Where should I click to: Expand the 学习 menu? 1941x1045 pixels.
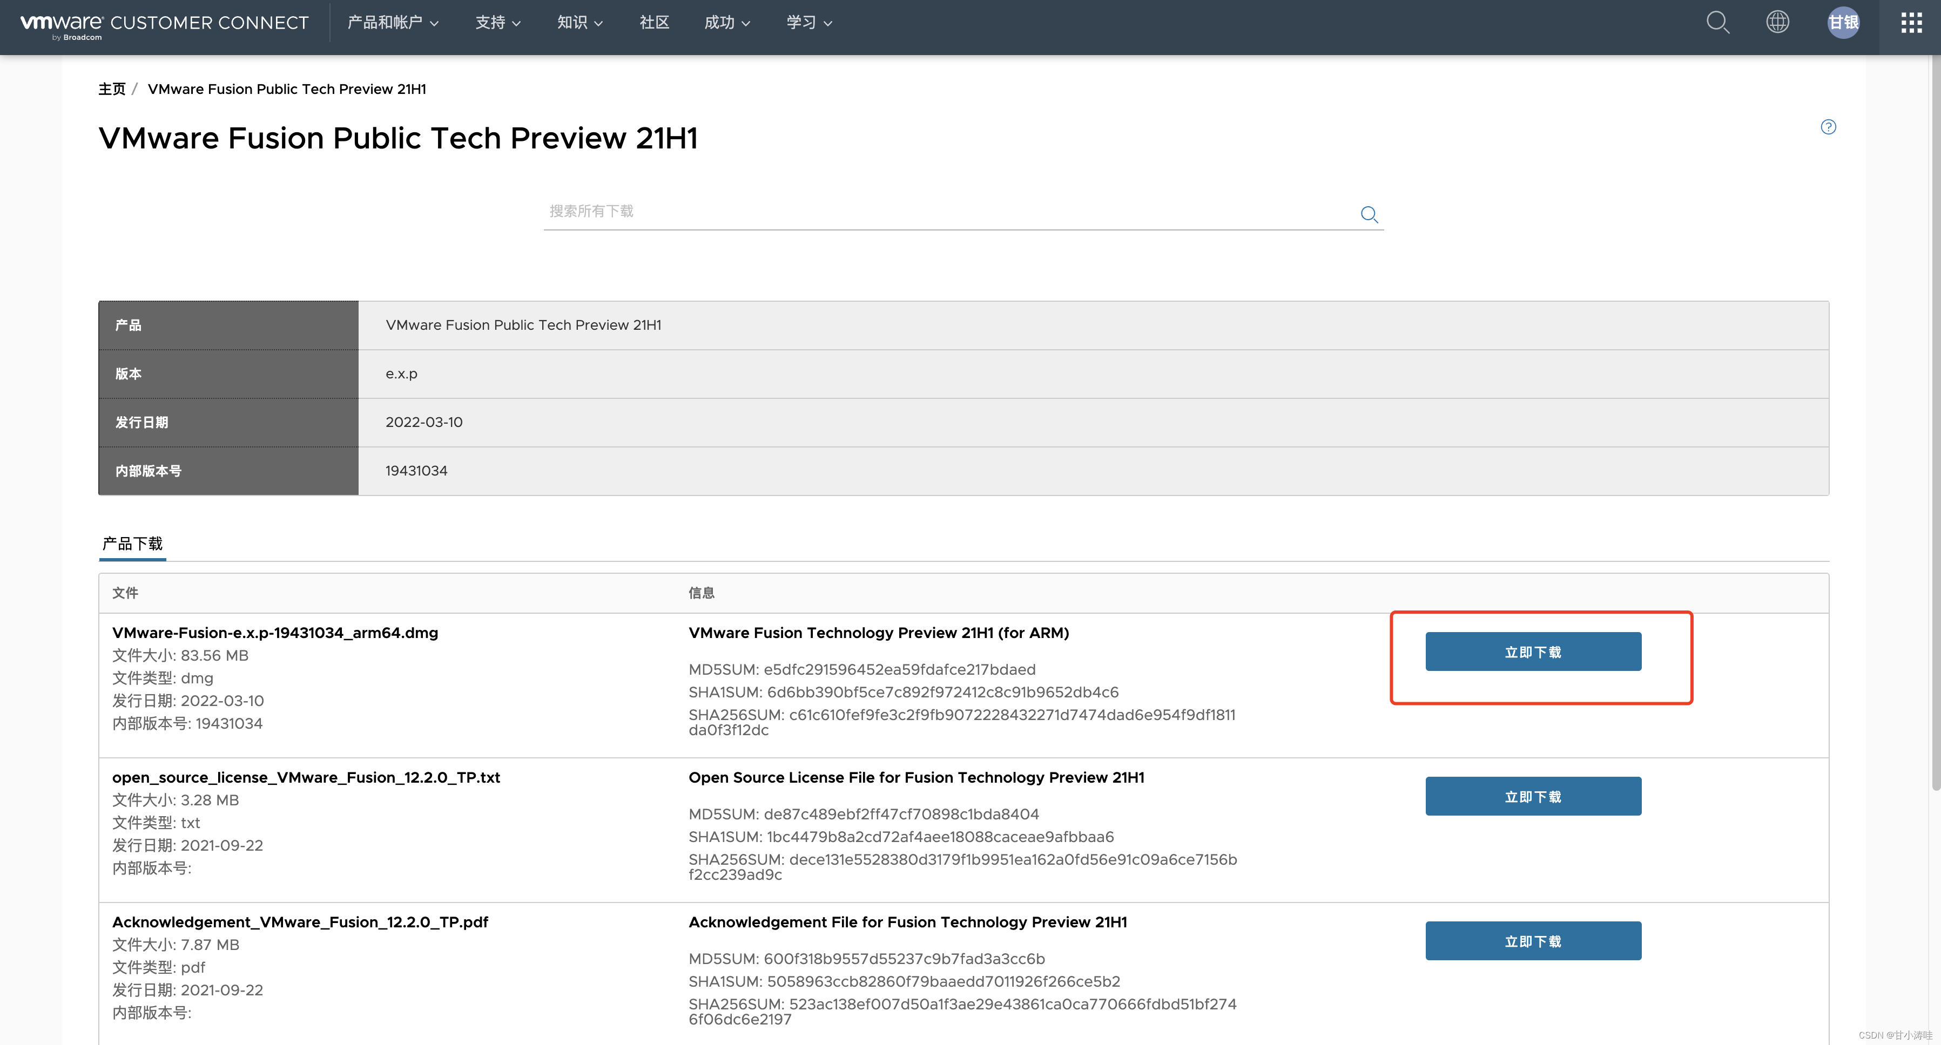809,23
